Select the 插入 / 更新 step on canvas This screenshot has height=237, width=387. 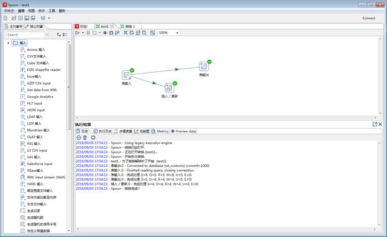click(169, 88)
